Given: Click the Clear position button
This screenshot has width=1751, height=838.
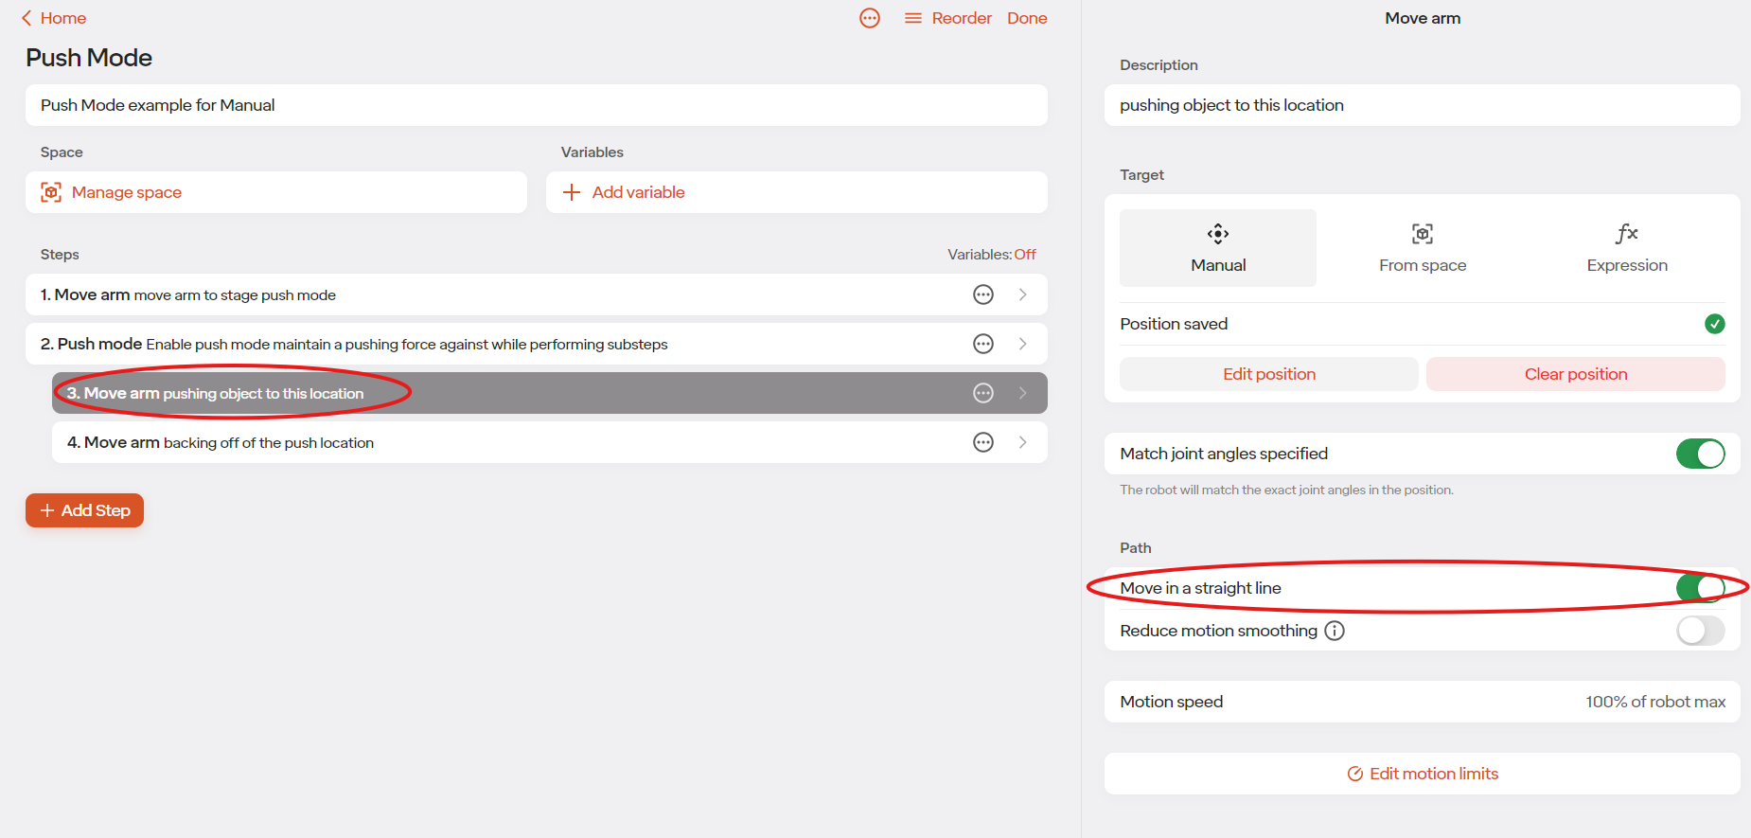Looking at the screenshot, I should coord(1576,374).
